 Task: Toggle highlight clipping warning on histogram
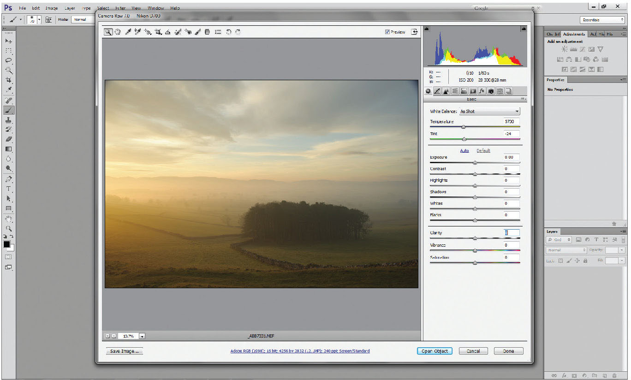[x=524, y=29]
